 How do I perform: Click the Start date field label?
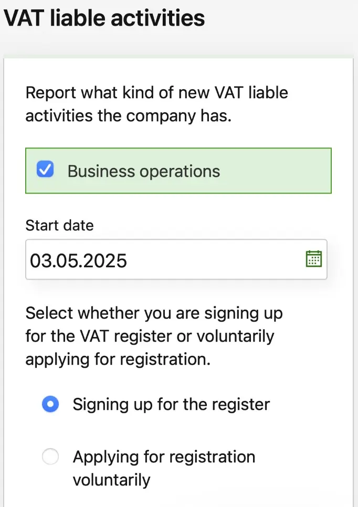click(59, 225)
